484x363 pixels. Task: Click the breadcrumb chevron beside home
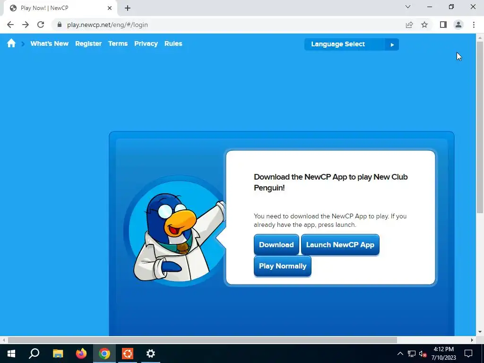click(23, 44)
